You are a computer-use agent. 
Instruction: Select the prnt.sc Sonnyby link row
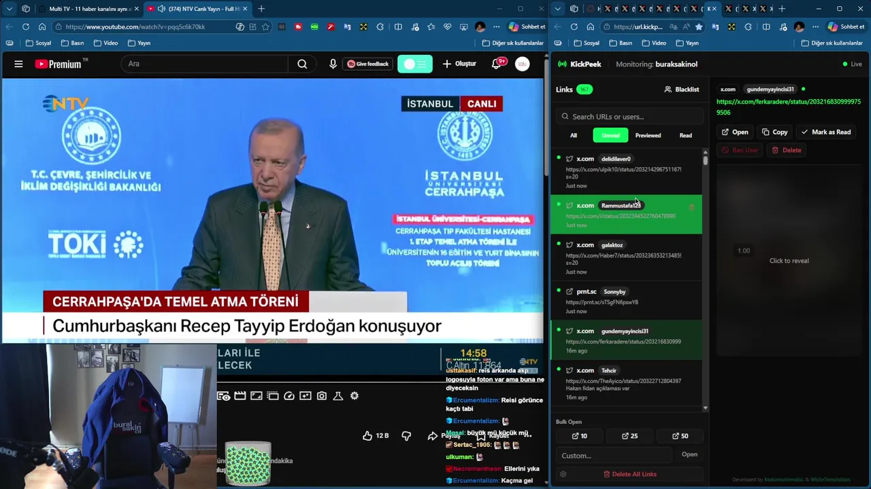626,301
